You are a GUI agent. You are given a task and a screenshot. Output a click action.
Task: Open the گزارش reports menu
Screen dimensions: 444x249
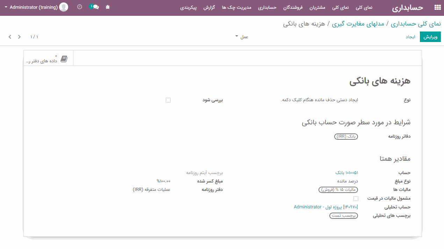[209, 7]
